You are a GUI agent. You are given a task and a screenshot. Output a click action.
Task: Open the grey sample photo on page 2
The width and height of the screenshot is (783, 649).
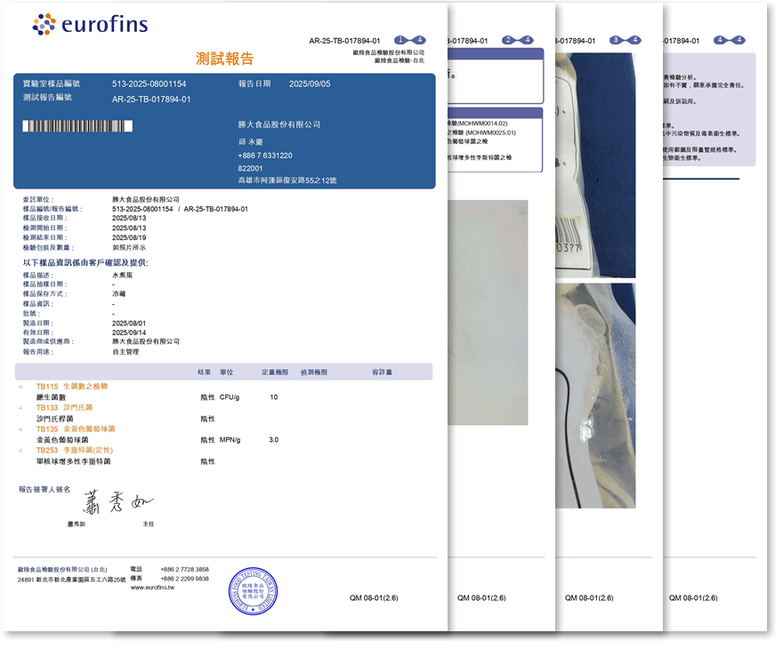coord(488,311)
